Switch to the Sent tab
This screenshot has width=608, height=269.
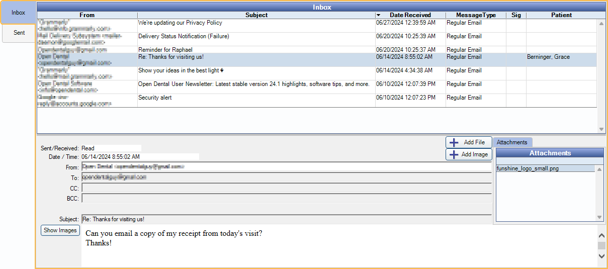tap(19, 33)
